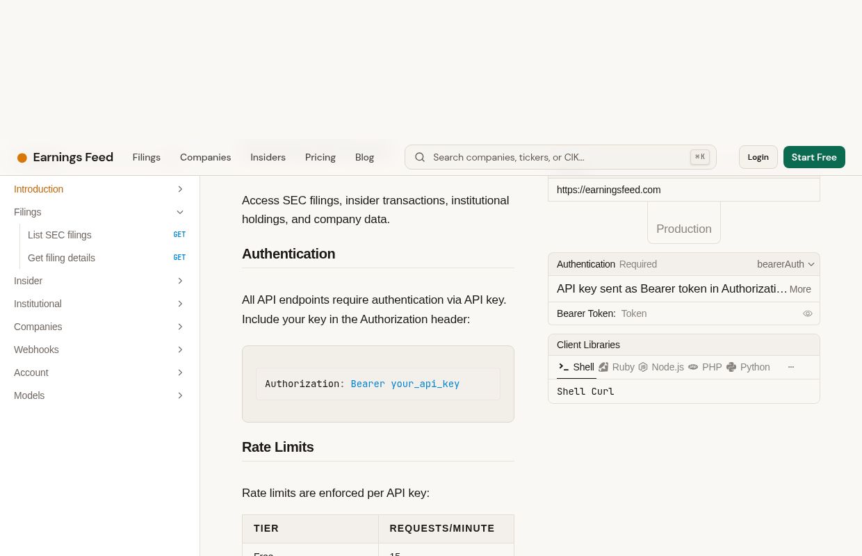The width and height of the screenshot is (862, 556).
Task: Open the List SEC filings endpoint
Action: pos(106,235)
